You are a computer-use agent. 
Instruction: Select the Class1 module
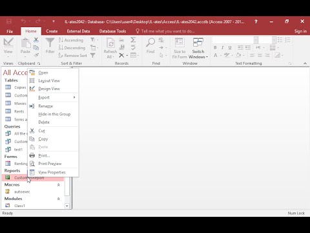tap(34, 206)
